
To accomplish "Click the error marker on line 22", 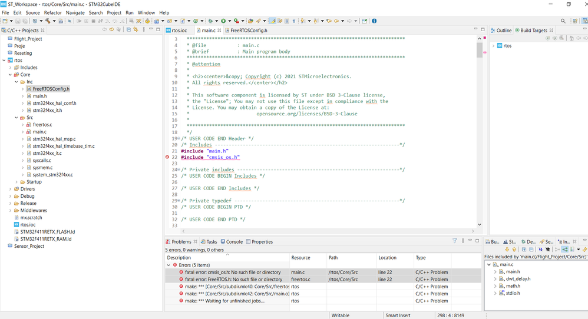I will click(167, 157).
